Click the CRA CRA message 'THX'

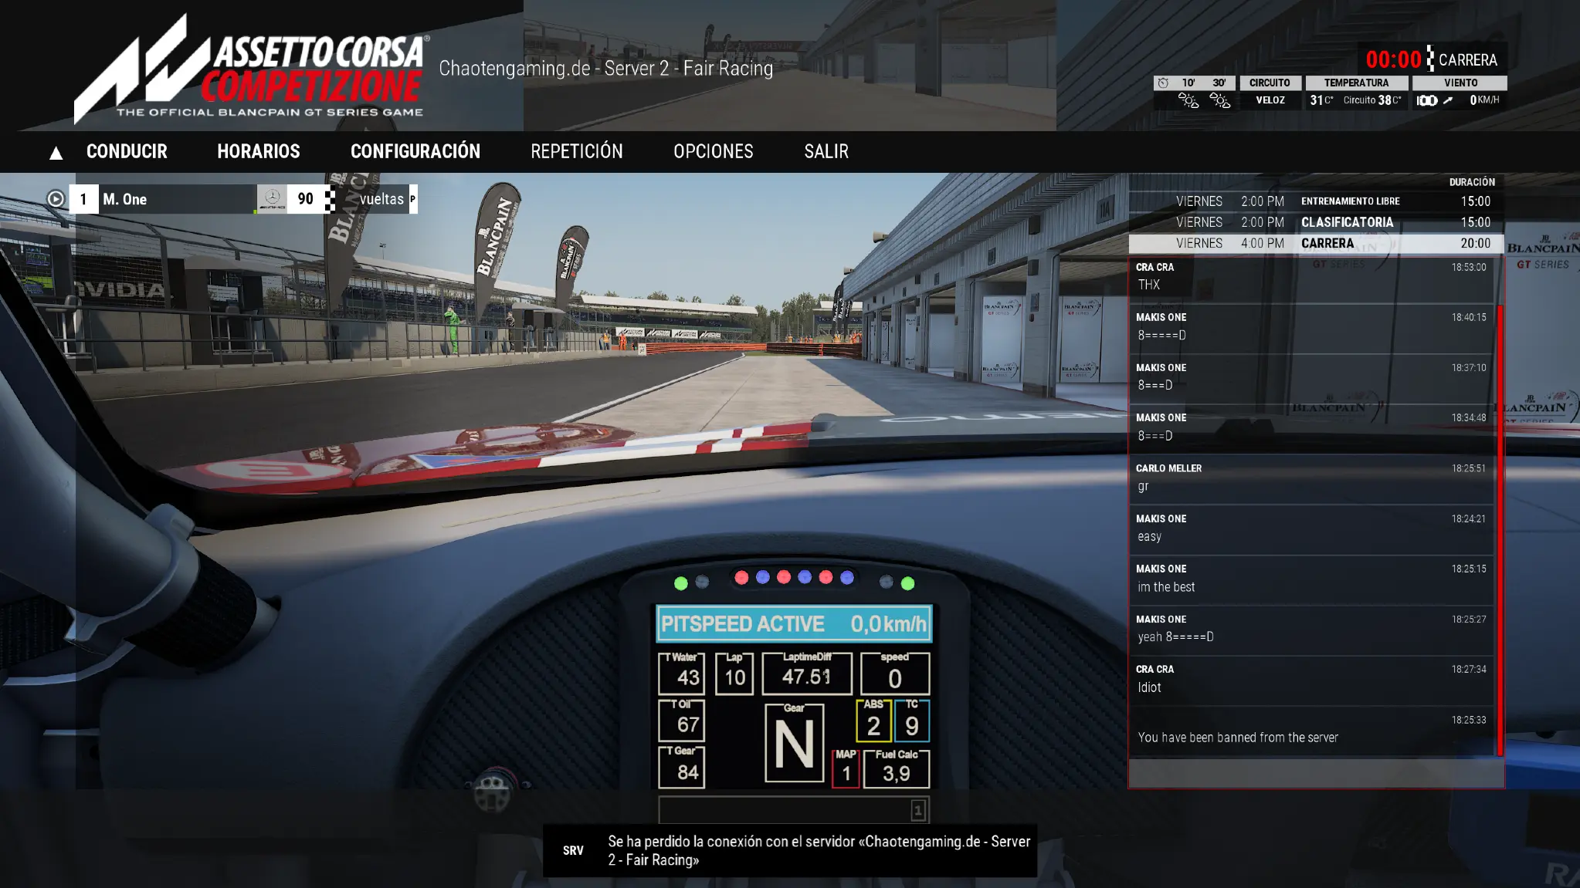(1311, 278)
